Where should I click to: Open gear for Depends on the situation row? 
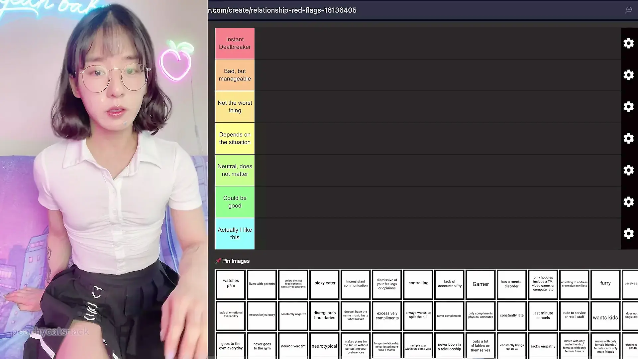(628, 138)
